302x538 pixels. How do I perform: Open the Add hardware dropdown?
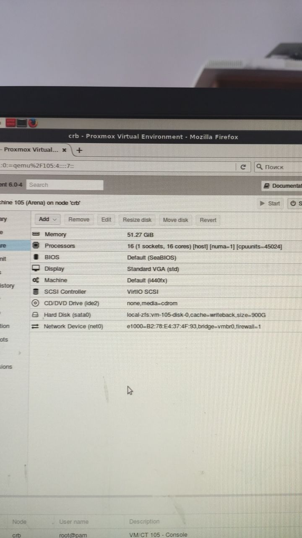(x=48, y=219)
